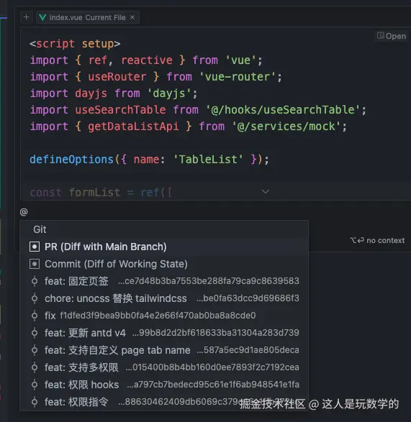Screen dimensions: 411x422
Task: Click hash ...a797cb7bedecd95c61e1f6ab948541e1fa
Action: [x=213, y=385]
